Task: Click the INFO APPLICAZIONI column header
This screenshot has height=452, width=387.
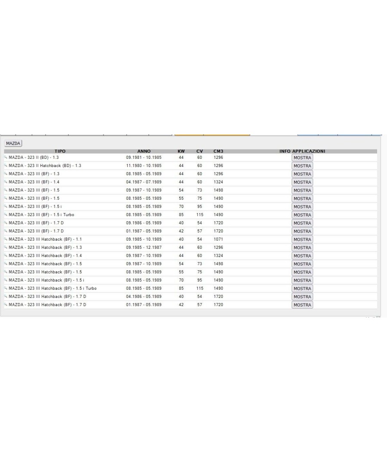Action: tap(302, 151)
